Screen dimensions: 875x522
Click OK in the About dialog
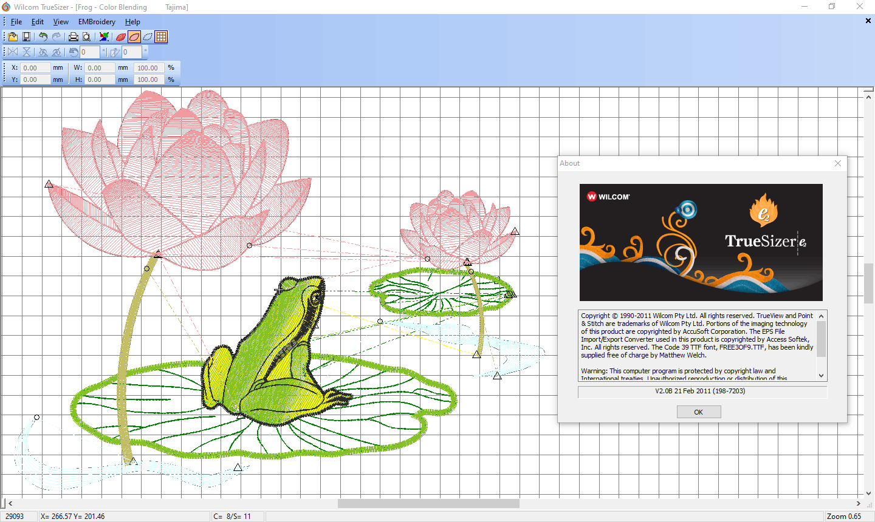(699, 412)
